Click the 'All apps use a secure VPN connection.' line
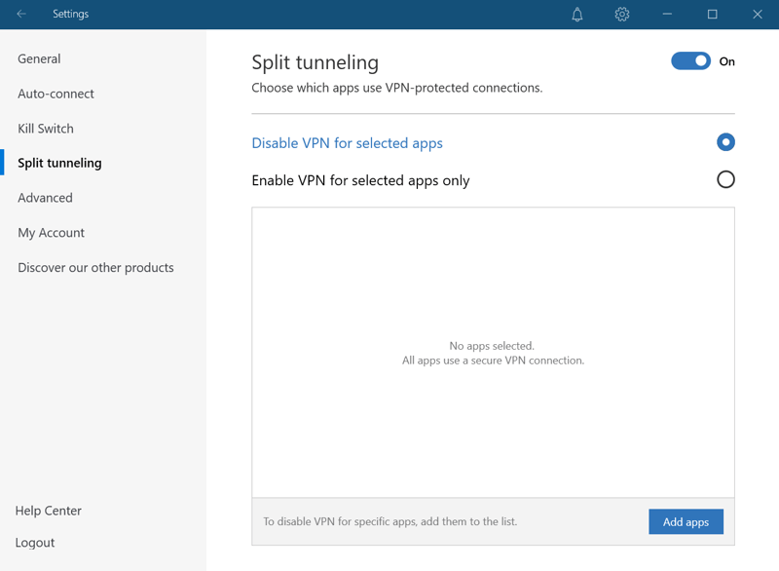779x571 pixels. [494, 361]
